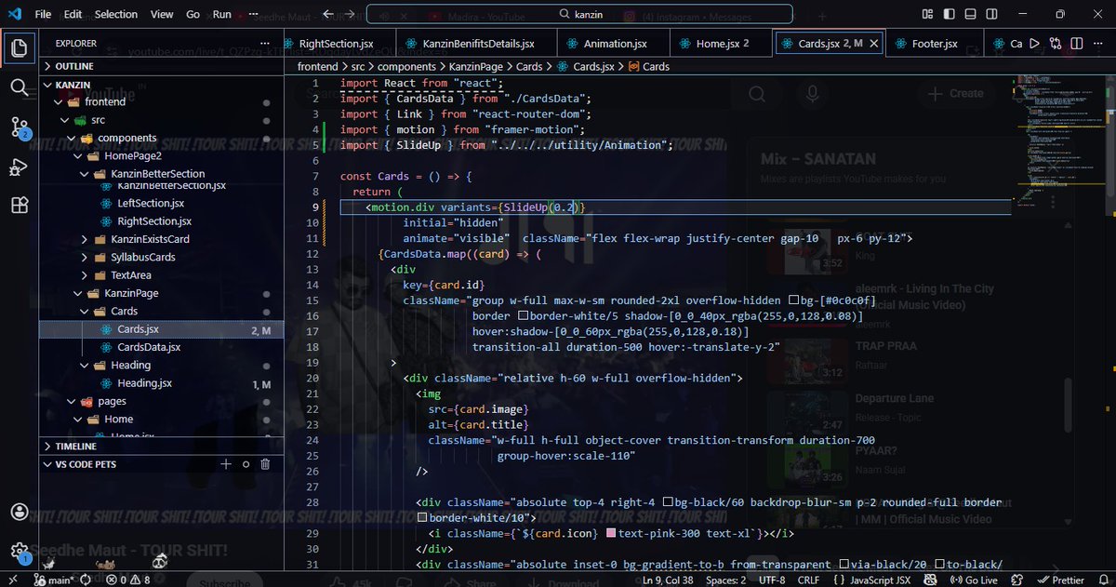Click the brown cat pet
The width and height of the screenshot is (1116, 587).
click(105, 563)
